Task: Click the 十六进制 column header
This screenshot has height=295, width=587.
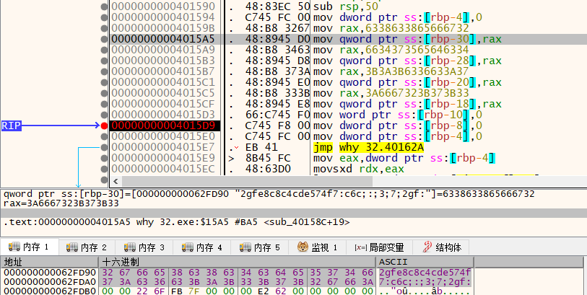Action: pyautogui.click(x=238, y=261)
